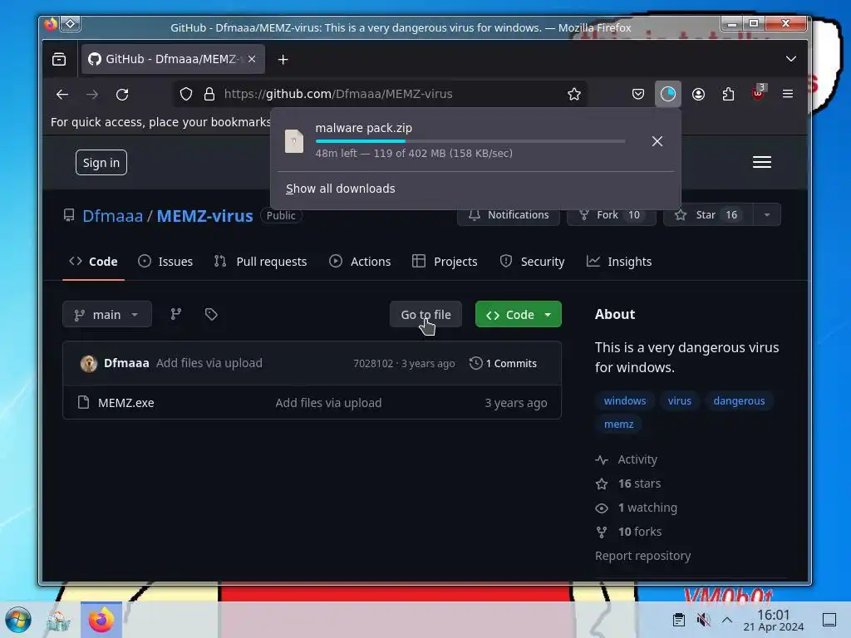This screenshot has height=638, width=851.
Task: Expand the green Code dropdown button
Action: coord(519,315)
